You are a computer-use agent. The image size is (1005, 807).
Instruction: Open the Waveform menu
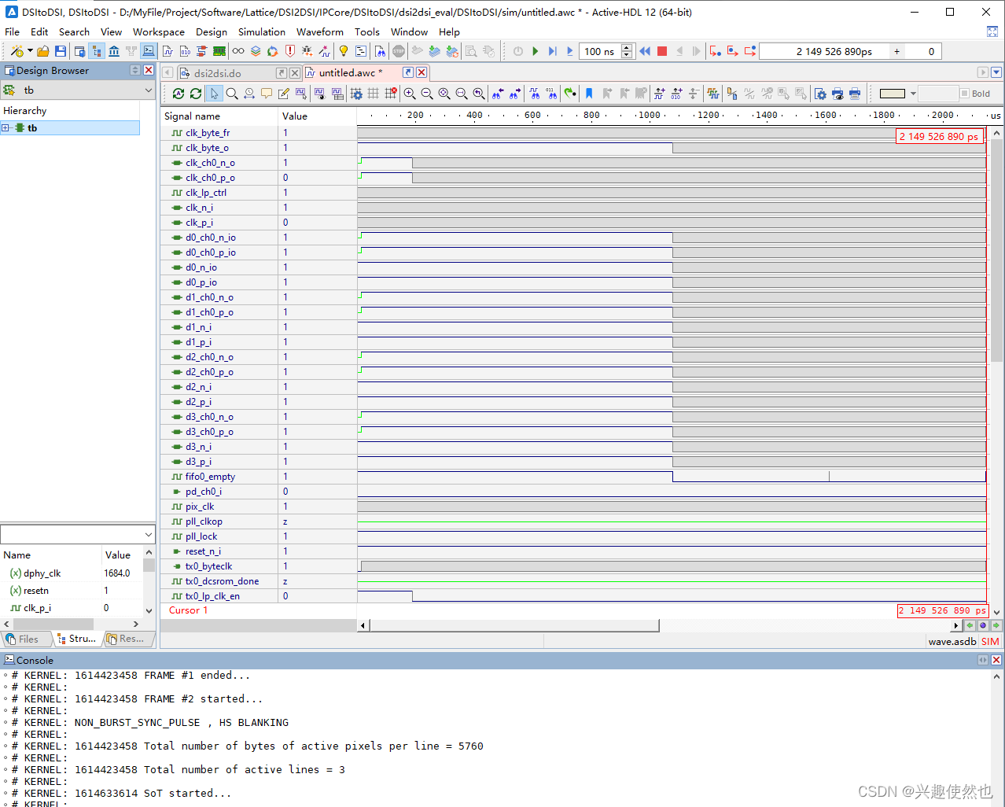point(320,32)
